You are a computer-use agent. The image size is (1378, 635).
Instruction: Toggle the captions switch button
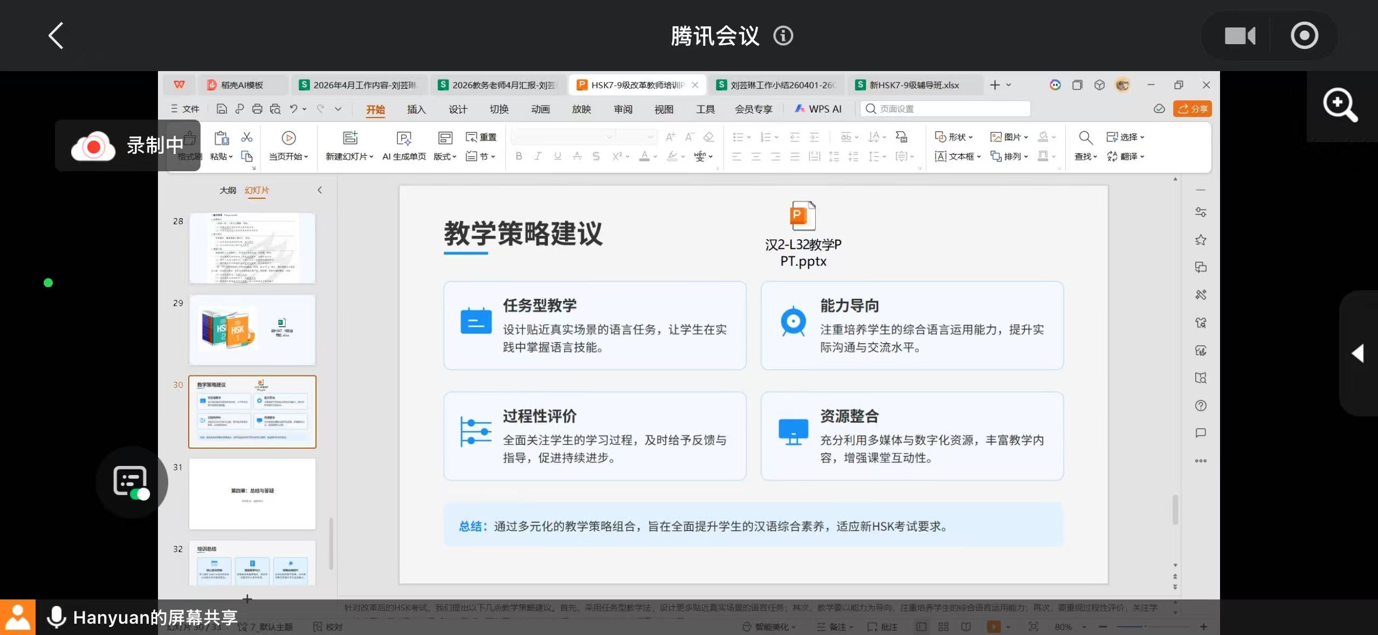point(131,482)
